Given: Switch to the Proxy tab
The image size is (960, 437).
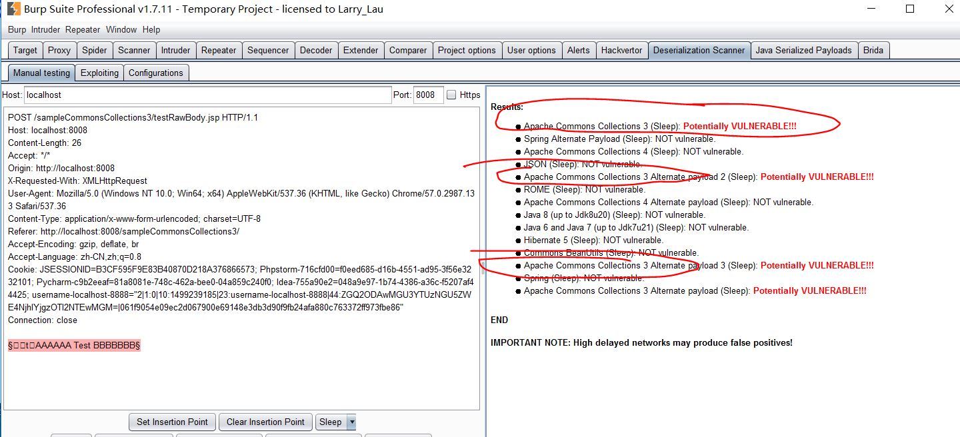Looking at the screenshot, I should coord(59,50).
